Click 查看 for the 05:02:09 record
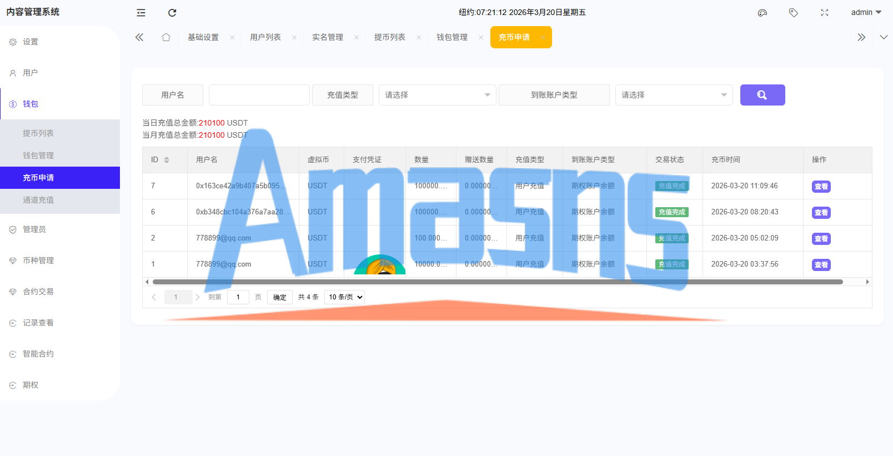Viewport: 893px width, 456px height. tap(821, 239)
